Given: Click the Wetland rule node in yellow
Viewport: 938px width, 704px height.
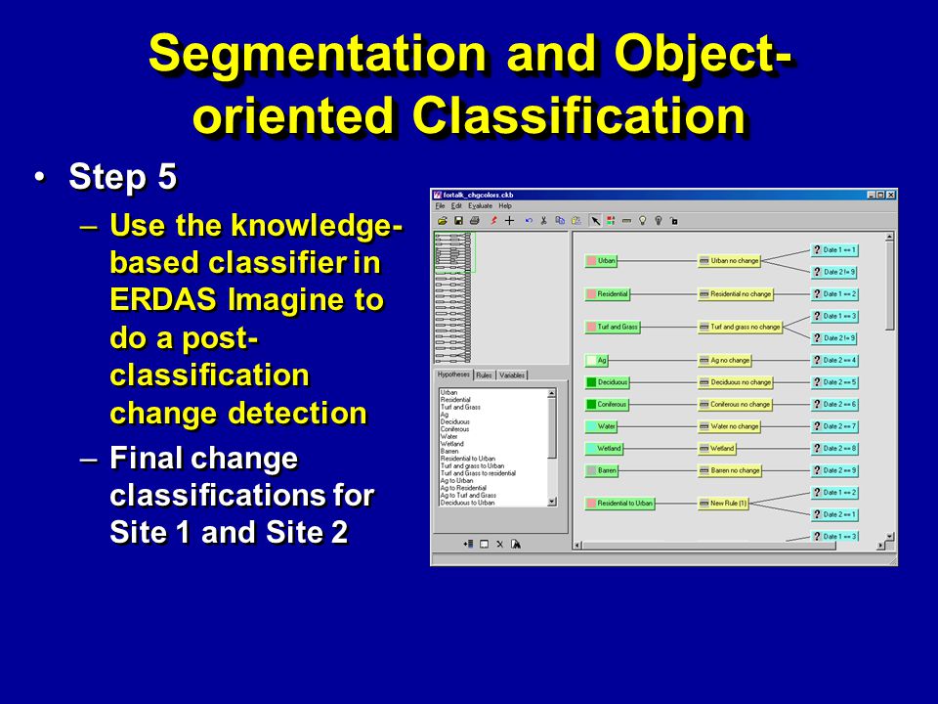Looking at the screenshot, I should coord(716,449).
